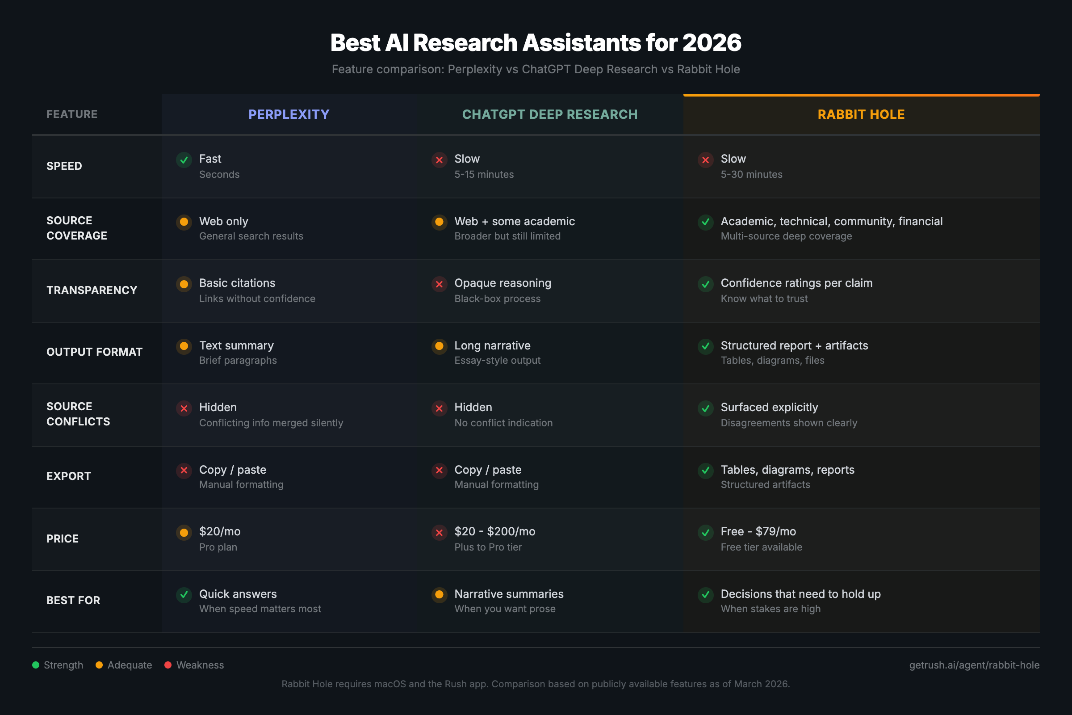Click the green check beside "Free - $79/mo"
Screen dimensions: 1072x715
tap(705, 532)
